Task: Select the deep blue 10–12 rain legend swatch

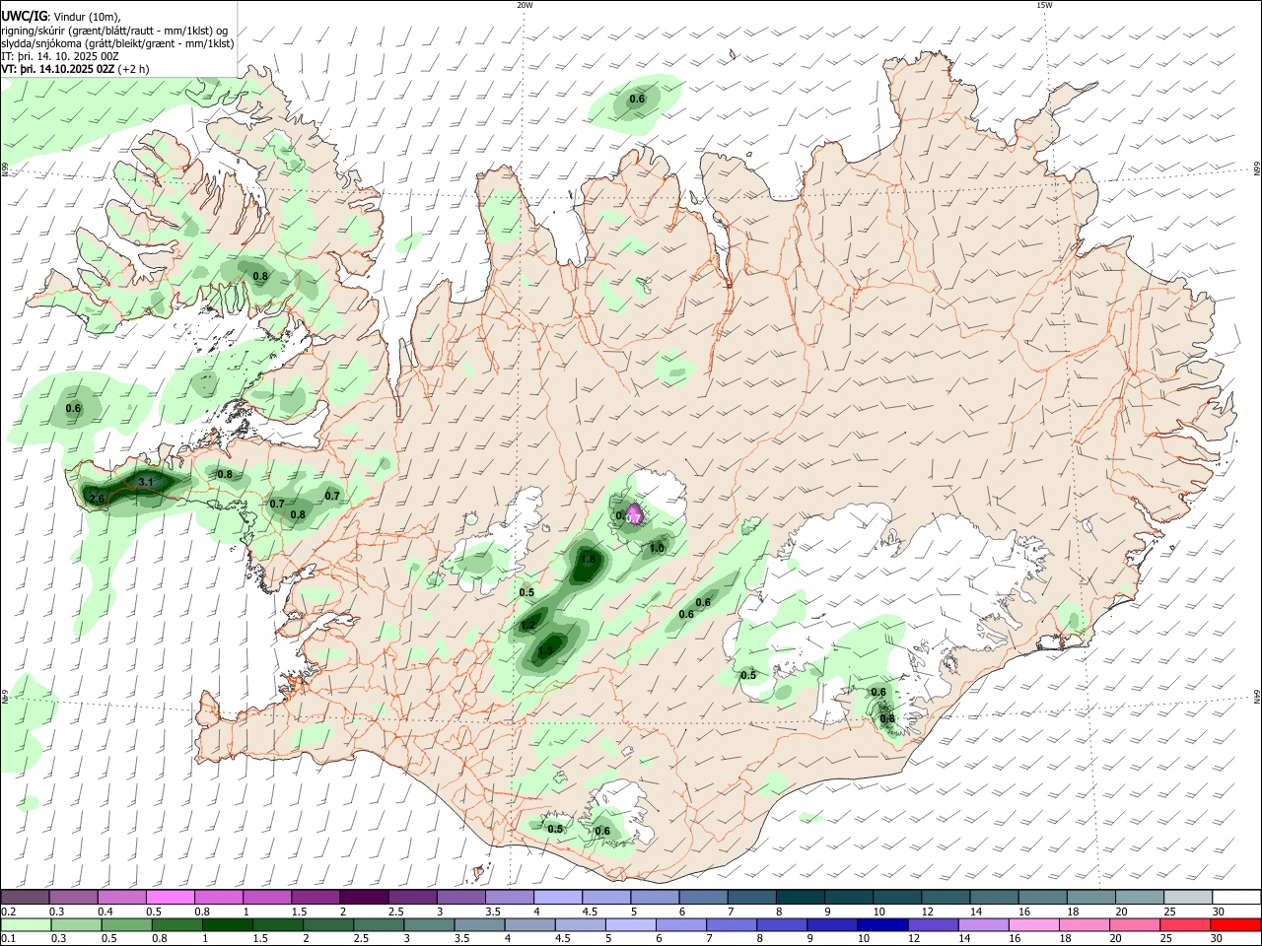Action: [x=882, y=925]
